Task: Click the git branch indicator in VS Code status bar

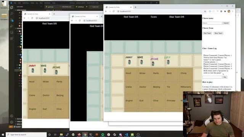Action: (17, 127)
